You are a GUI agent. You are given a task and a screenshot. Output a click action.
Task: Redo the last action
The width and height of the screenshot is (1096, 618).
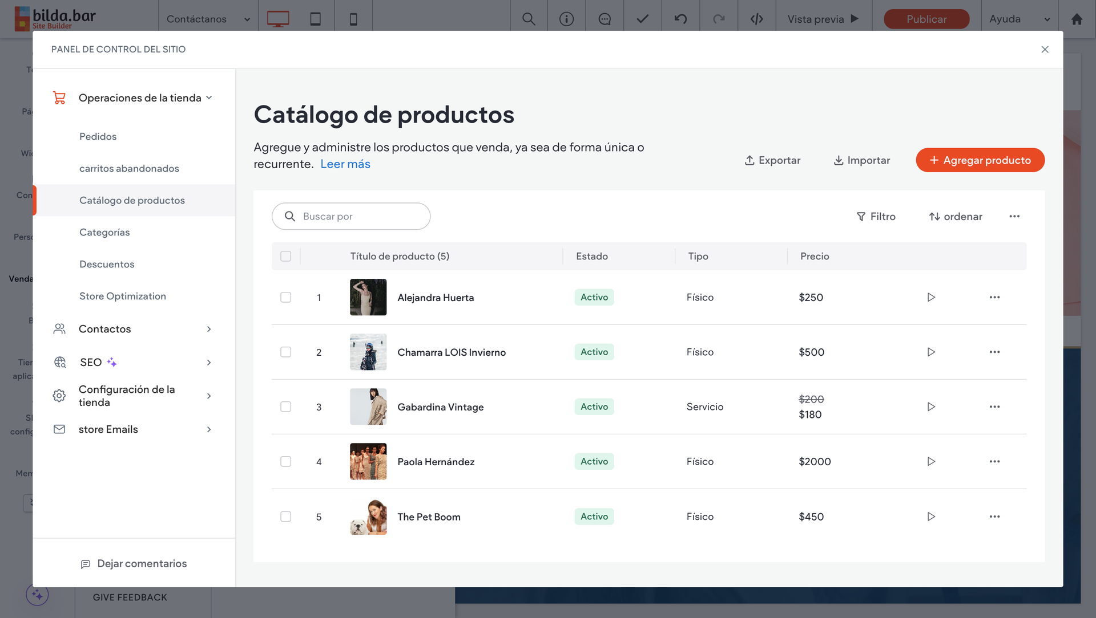point(719,19)
